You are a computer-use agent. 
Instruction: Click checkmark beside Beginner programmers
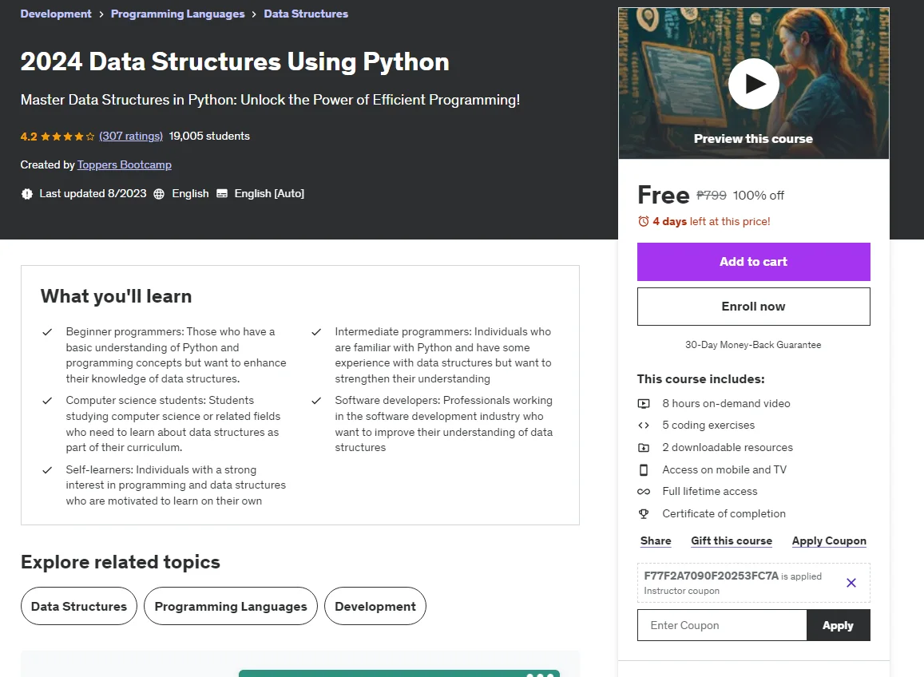[x=47, y=332]
